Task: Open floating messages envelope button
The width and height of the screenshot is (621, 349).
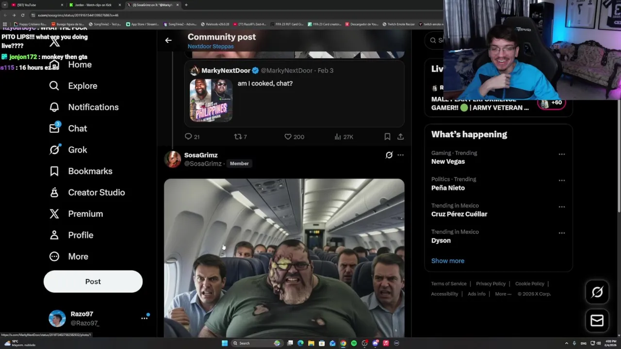Action: click(597, 320)
